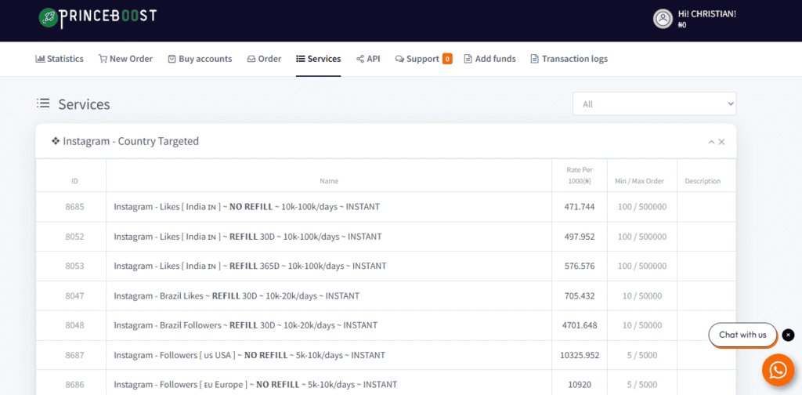Click Brazil Likes REFILL 30D service name
This screenshot has height=395, width=802.
click(x=237, y=295)
